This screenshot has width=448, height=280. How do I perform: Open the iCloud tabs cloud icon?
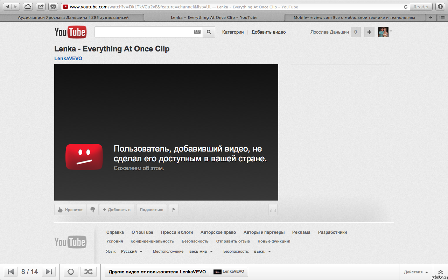pyautogui.click(x=28, y=7)
